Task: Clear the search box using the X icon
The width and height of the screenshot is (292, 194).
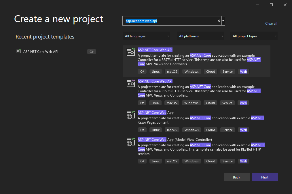Action: (219, 21)
